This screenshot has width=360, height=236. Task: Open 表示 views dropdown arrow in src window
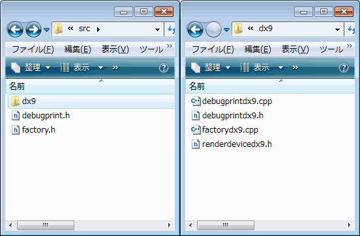[100, 68]
